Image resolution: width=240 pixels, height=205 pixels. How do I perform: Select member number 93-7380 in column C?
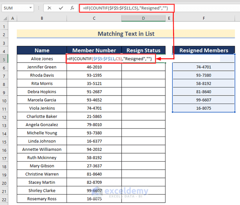[94, 133]
